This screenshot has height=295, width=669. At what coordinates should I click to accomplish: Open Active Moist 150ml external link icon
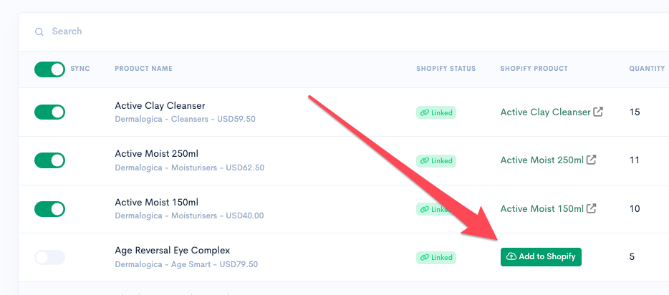click(x=592, y=208)
